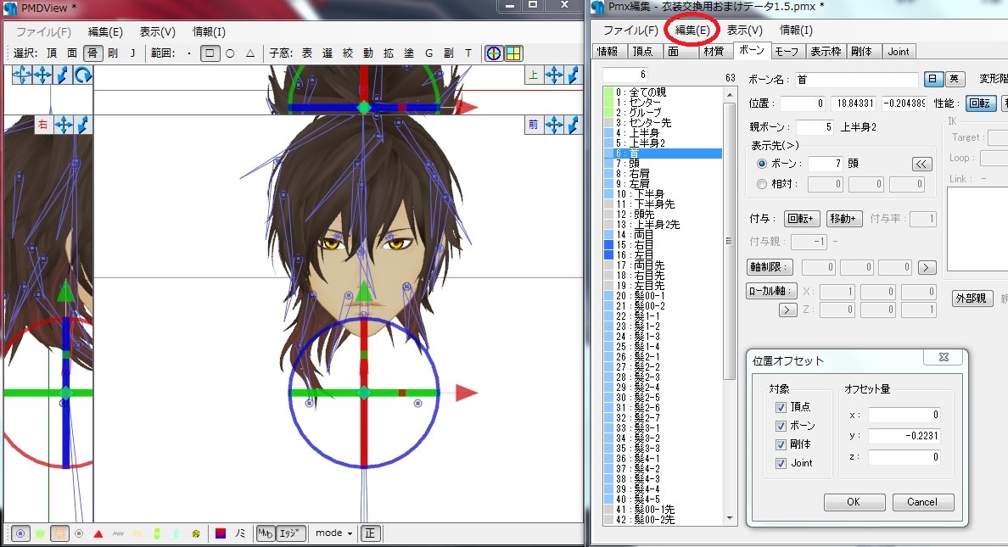Open 表示(V) menu in PMDView window

pos(158,31)
